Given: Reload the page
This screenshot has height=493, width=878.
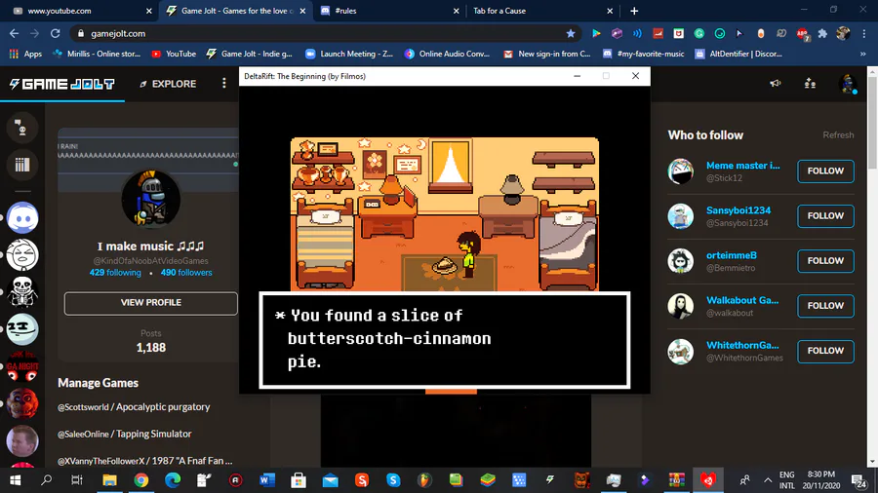Looking at the screenshot, I should click(55, 33).
